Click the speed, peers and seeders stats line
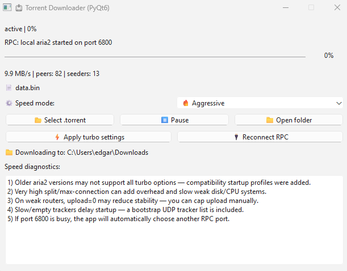 (x=52, y=74)
